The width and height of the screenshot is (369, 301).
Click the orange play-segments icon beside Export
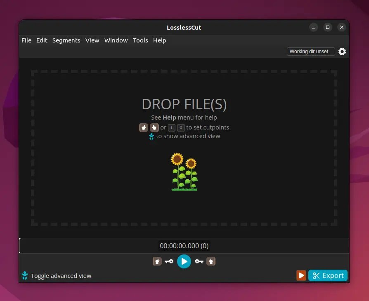(301, 275)
